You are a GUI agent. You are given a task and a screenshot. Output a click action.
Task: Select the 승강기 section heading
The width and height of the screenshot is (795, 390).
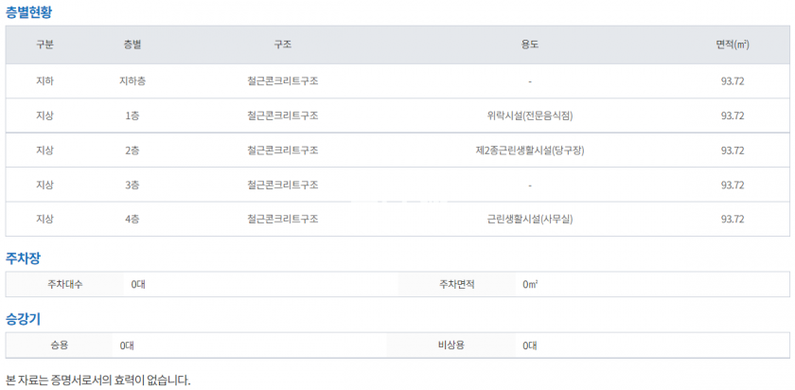click(24, 319)
